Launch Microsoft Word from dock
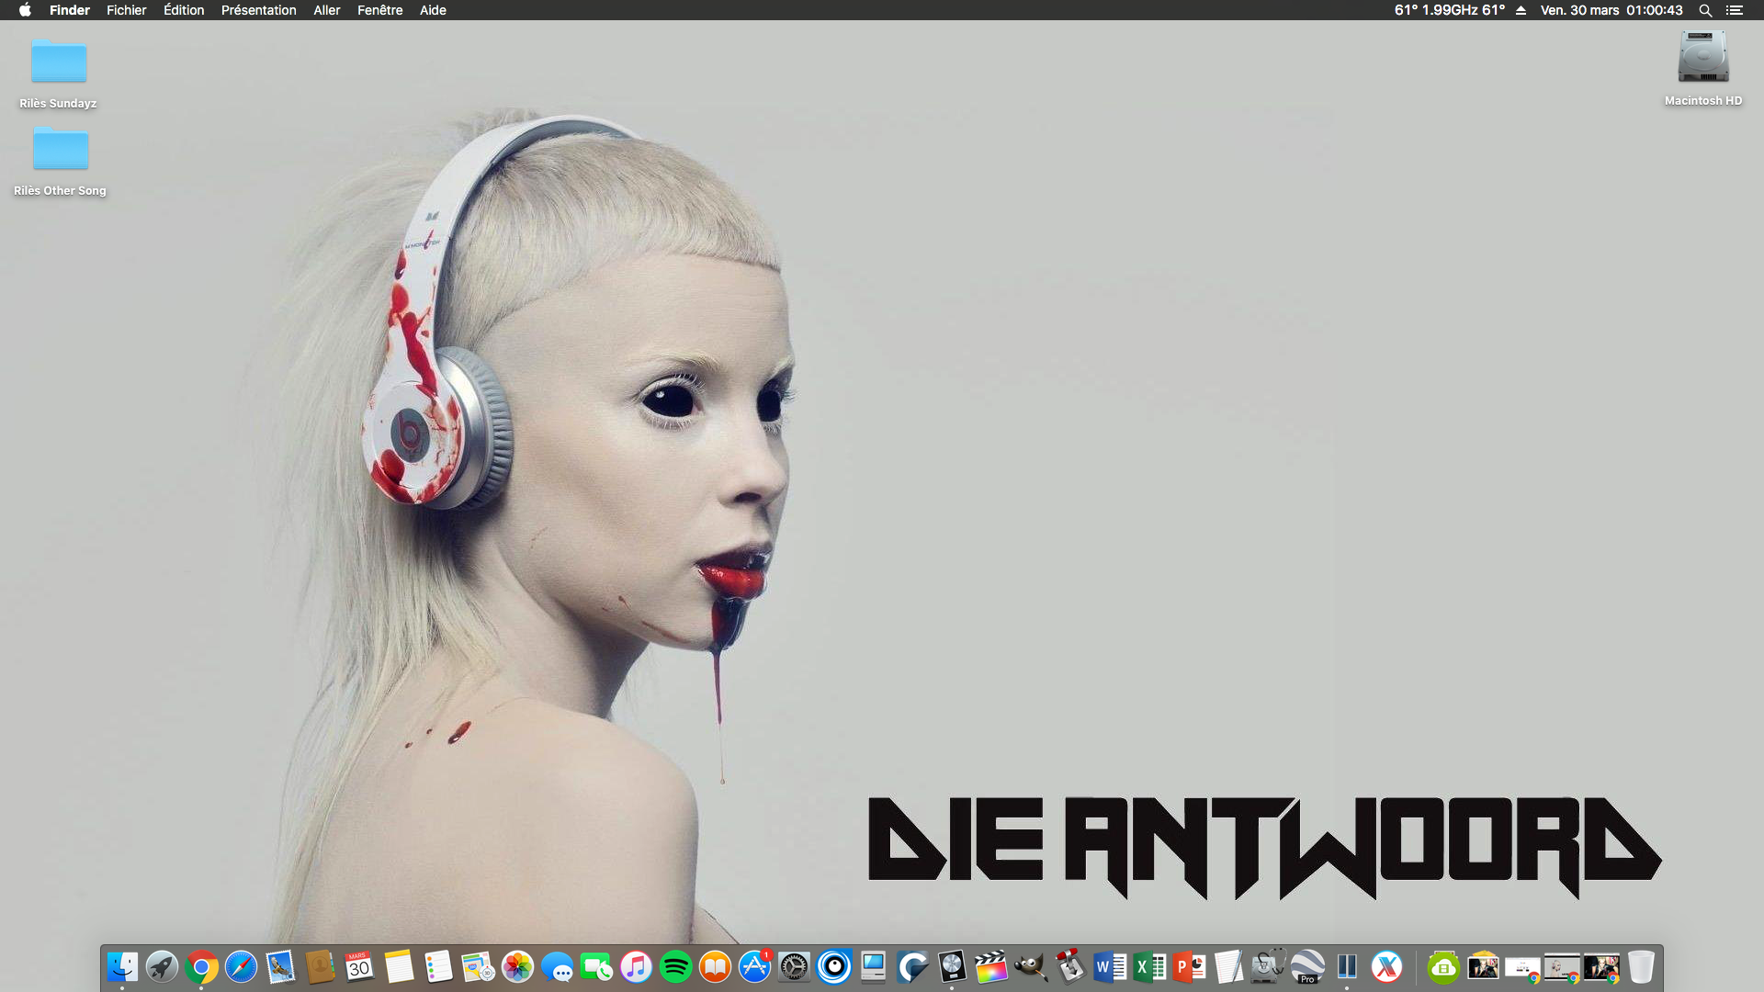The image size is (1764, 992). coord(1110,966)
